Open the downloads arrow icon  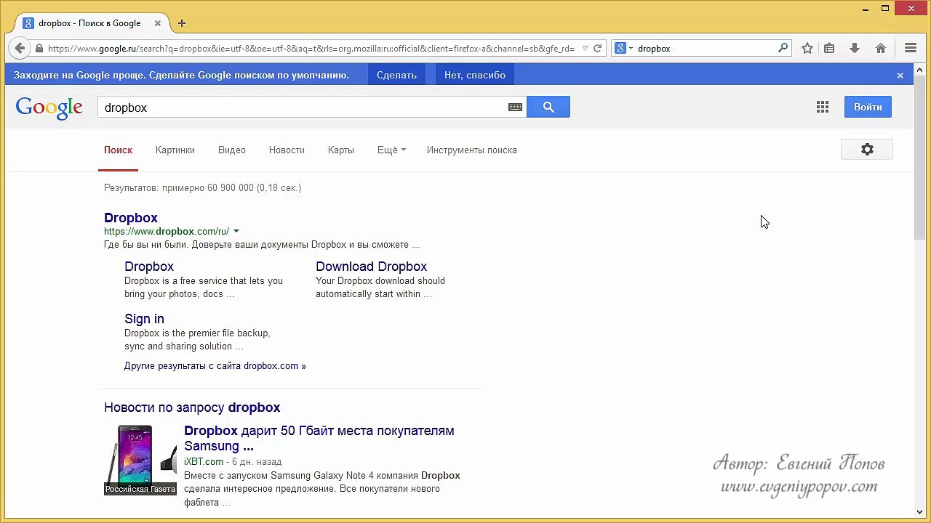coord(855,49)
